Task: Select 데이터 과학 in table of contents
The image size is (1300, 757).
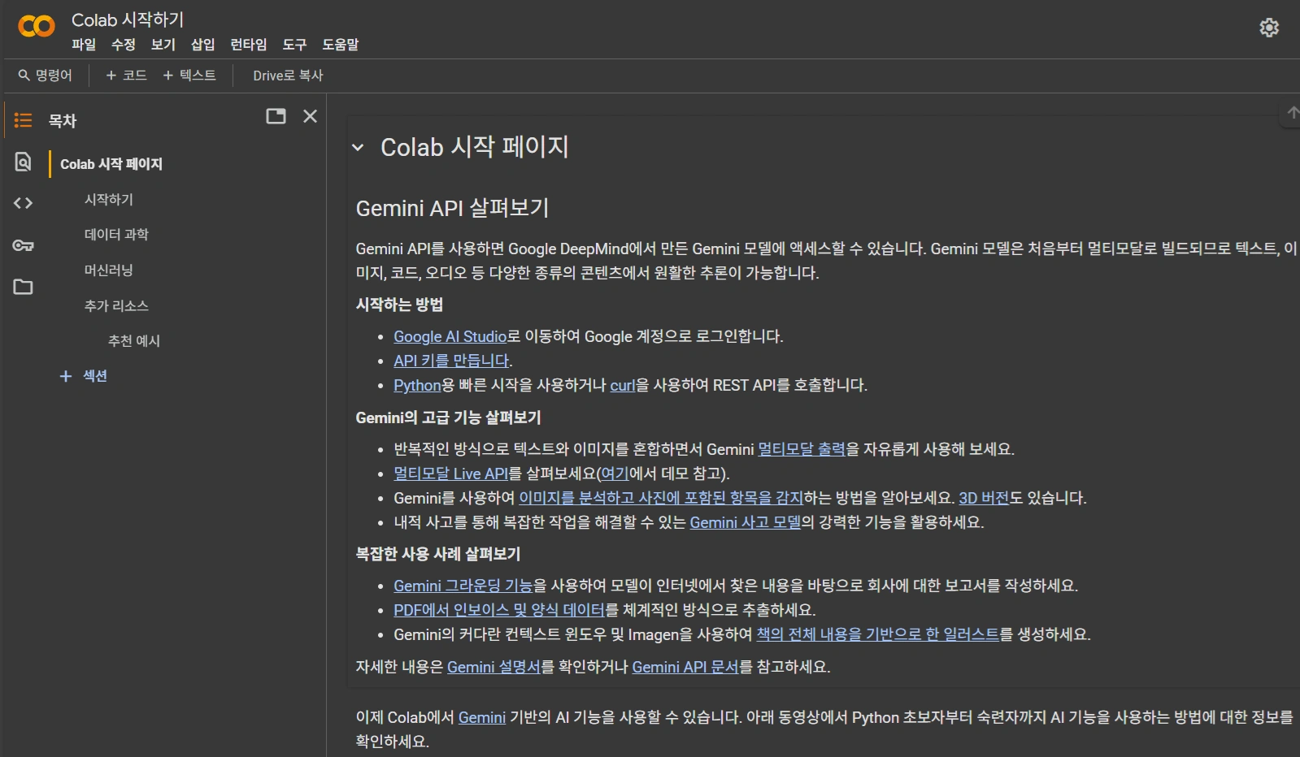Action: 116,235
